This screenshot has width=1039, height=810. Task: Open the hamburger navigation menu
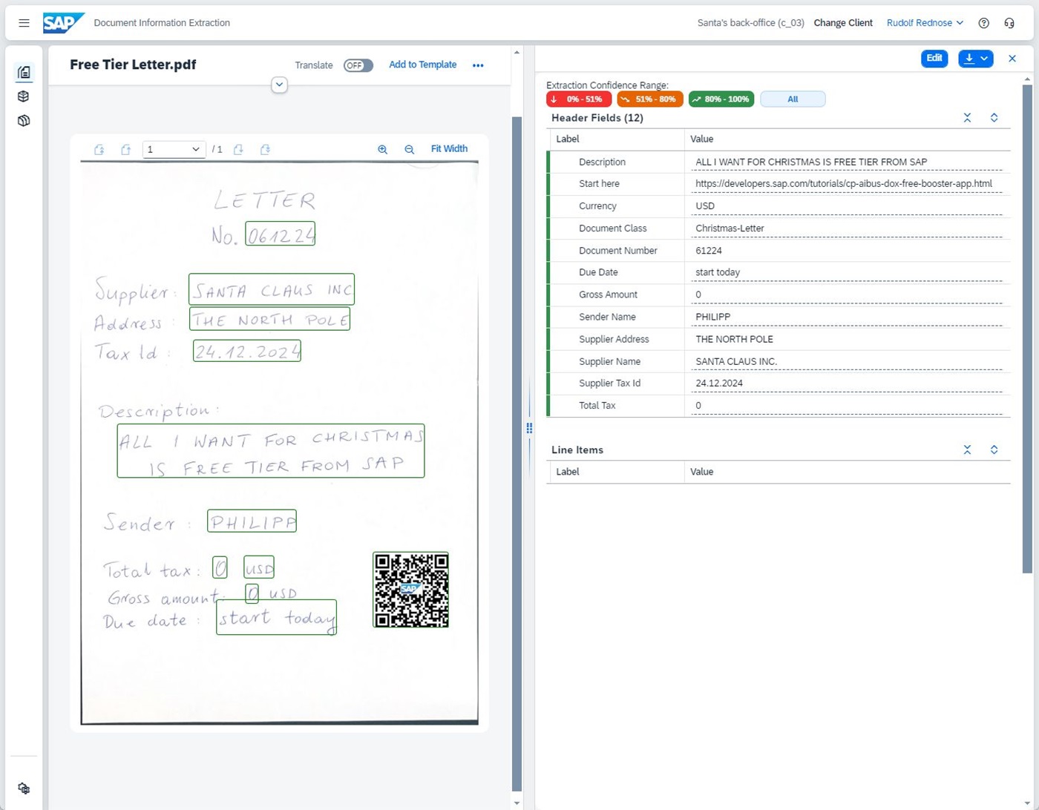click(x=24, y=23)
